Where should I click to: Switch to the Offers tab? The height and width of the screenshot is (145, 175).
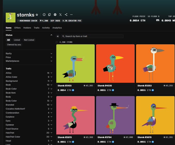click(17, 28)
